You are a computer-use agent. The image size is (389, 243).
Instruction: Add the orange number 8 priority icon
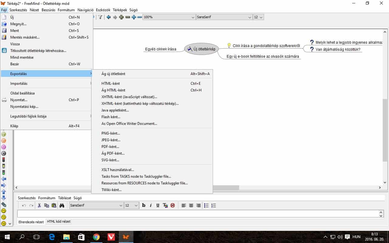tap(4, 141)
